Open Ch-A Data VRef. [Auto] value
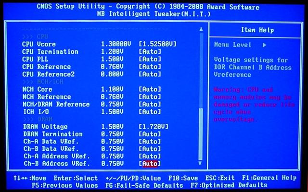The height and width of the screenshot is (192, 308). pyautogui.click(x=150, y=142)
